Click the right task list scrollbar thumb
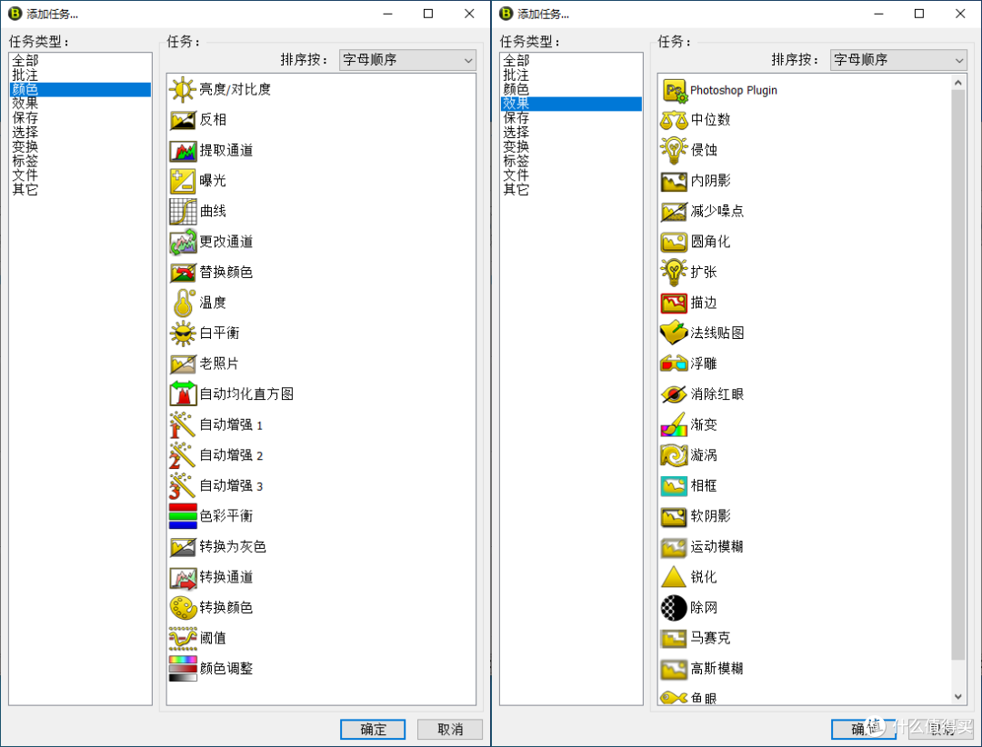The width and height of the screenshot is (982, 747). (958, 374)
